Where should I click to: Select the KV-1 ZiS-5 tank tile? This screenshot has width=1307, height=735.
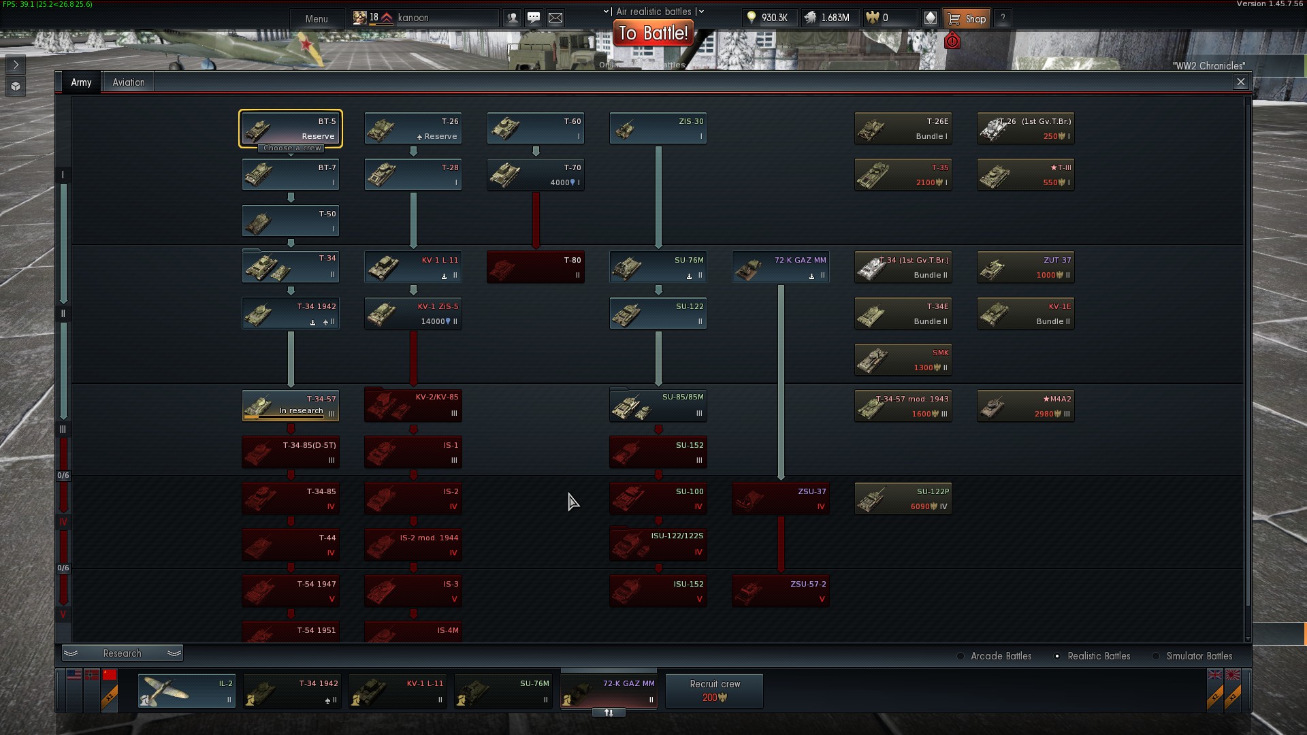click(x=413, y=314)
